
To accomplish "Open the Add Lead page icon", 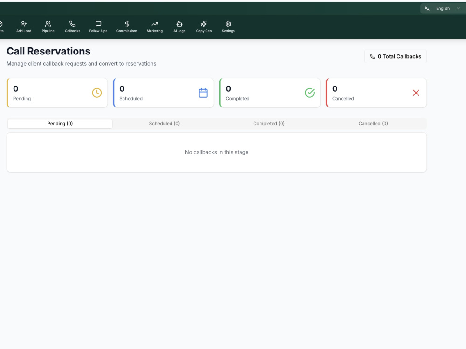I will click(24, 24).
